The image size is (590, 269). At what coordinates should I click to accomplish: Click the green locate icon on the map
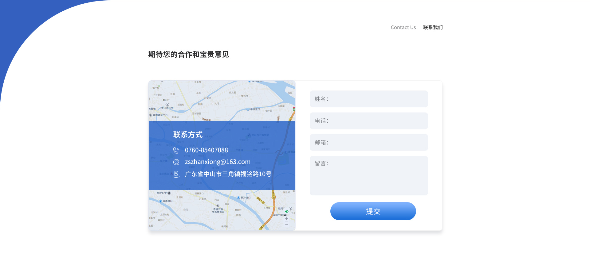[x=287, y=211]
